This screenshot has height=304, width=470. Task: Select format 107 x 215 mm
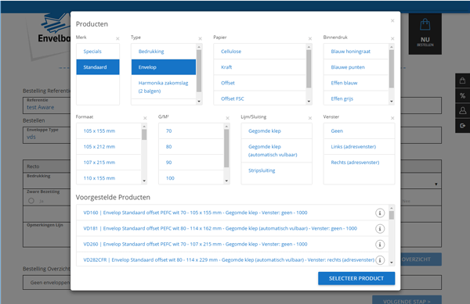coord(109,163)
